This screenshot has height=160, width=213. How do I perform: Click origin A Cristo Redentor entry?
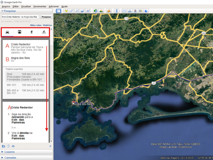[x=25, y=48]
